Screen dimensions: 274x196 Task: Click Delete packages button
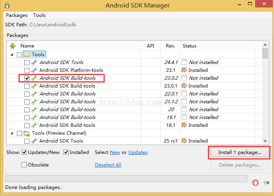[240, 165]
